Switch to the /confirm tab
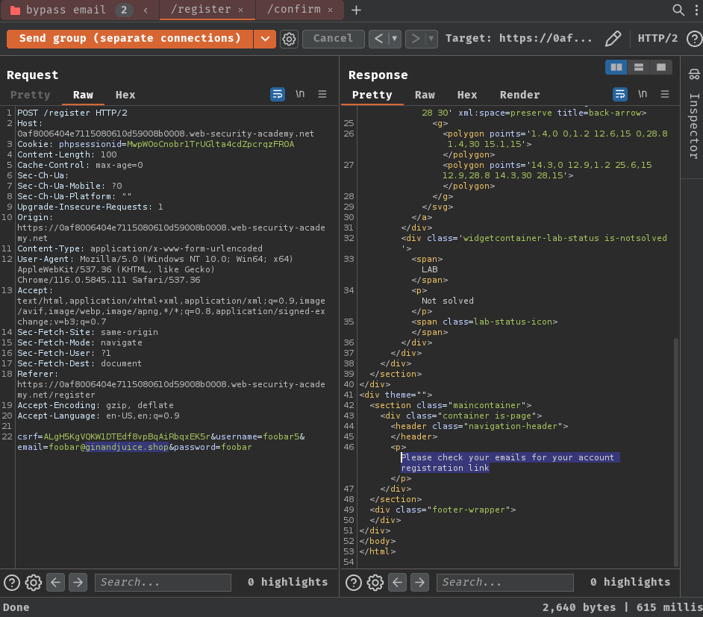This screenshot has width=703, height=617. pyautogui.click(x=294, y=10)
